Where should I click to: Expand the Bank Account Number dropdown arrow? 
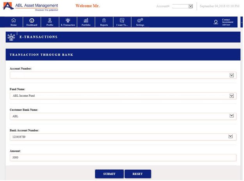tap(230, 136)
